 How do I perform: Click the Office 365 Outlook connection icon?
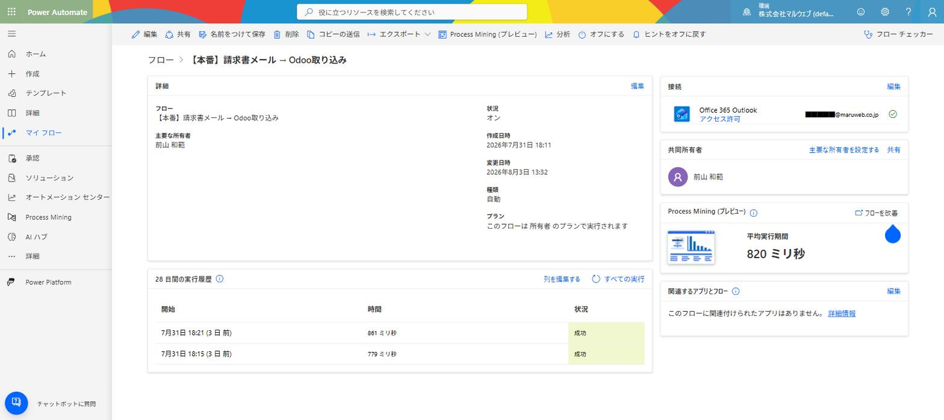(682, 114)
